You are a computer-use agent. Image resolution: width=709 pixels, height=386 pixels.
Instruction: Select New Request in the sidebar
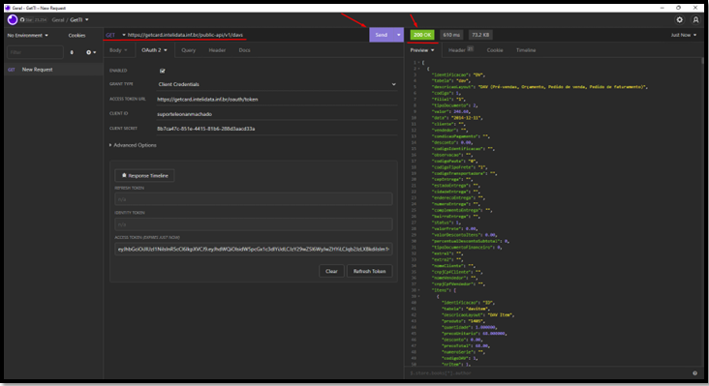click(x=53, y=70)
